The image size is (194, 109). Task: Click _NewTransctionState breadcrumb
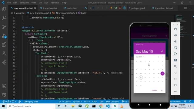(x=64, y=13)
